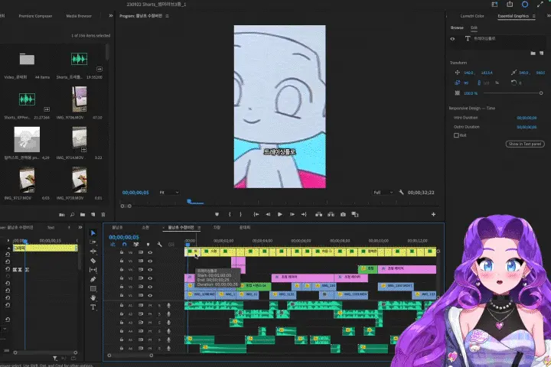Open the Button Editor plus icon
This screenshot has height=367, width=551.
(433, 214)
